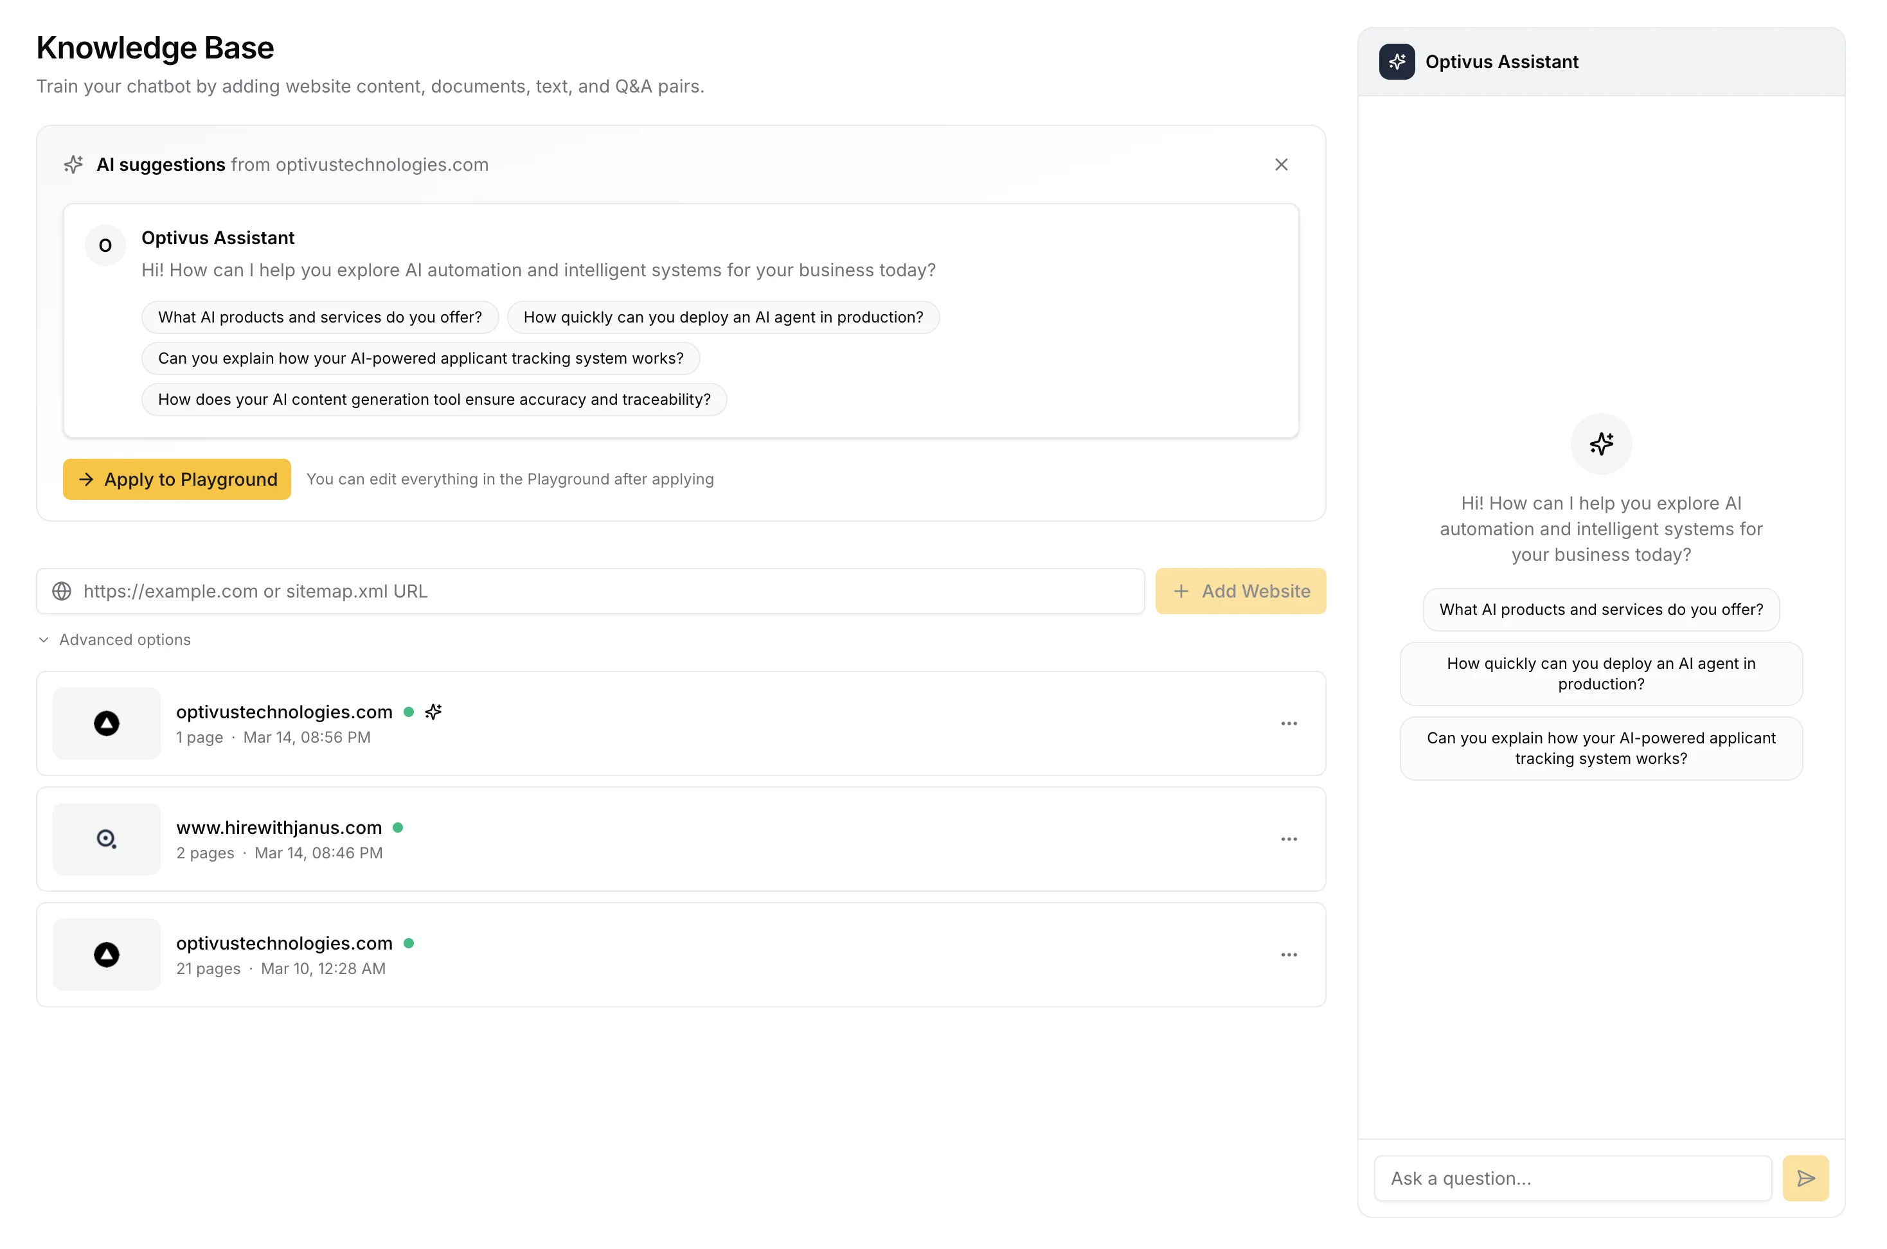Ask chat preview how quickly agents deploy
The width and height of the screenshot is (1887, 1249).
pos(1601,674)
